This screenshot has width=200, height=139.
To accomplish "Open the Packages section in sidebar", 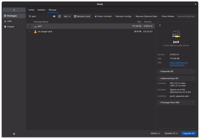I will click(14, 16).
